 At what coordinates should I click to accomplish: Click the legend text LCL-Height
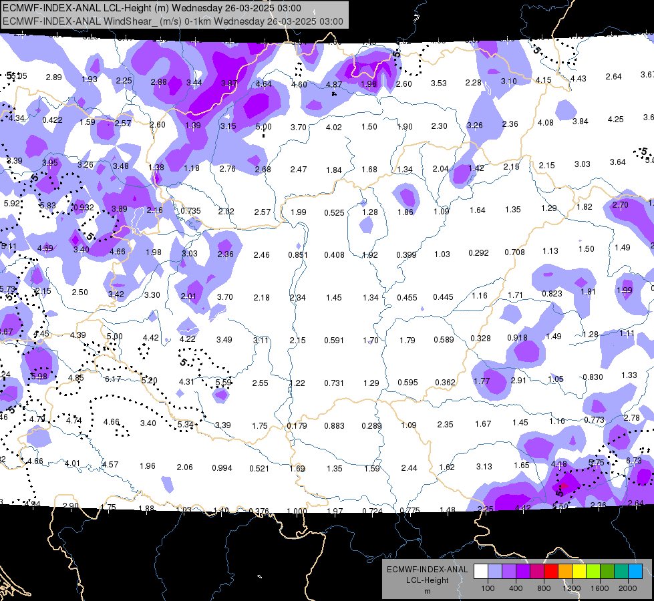coord(427,580)
